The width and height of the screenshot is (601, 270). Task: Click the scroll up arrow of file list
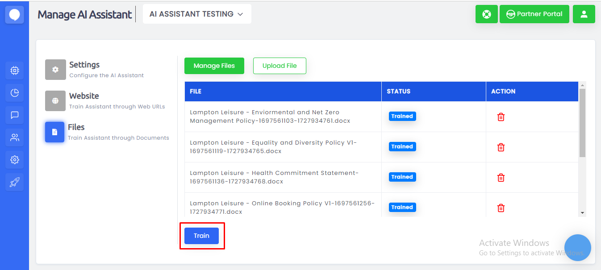582,85
